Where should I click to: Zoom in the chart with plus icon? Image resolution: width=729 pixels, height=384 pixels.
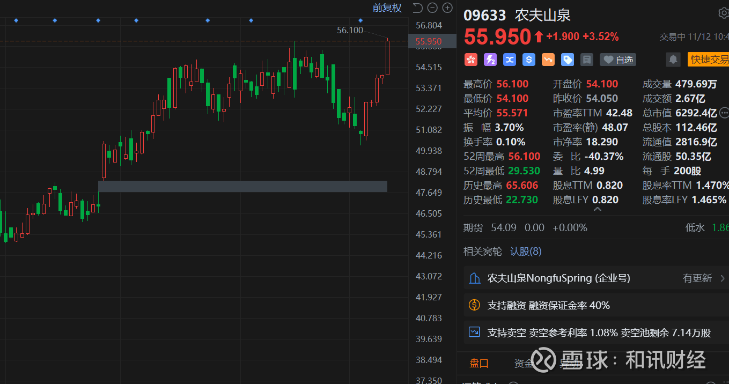pos(447,8)
